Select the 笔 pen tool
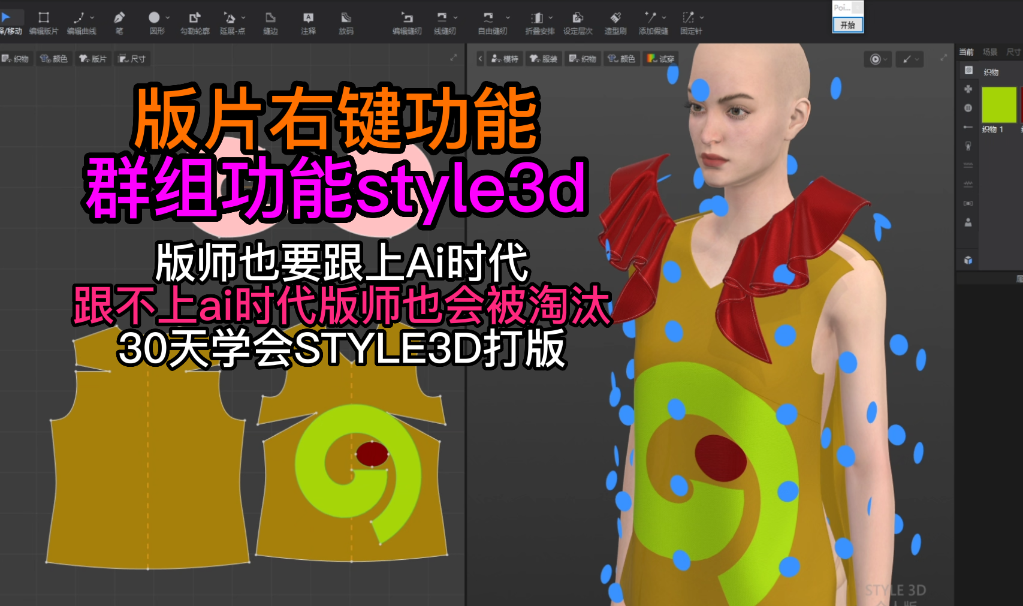Image resolution: width=1023 pixels, height=606 pixels. (119, 23)
